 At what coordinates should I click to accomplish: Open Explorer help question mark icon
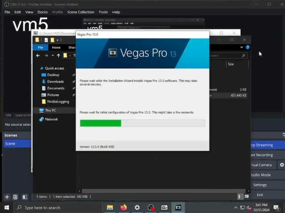[x=247, y=47]
